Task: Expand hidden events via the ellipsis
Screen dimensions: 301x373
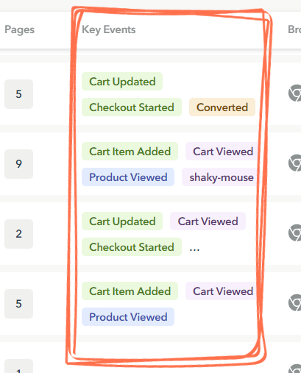Action: pyautogui.click(x=194, y=249)
